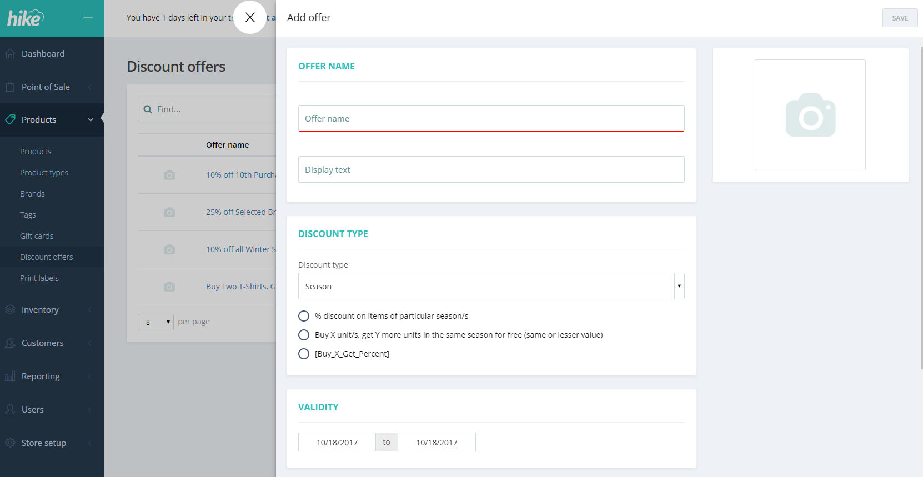Open Gift cards in sidebar
Viewport: 923px width, 477px height.
pyautogui.click(x=37, y=236)
